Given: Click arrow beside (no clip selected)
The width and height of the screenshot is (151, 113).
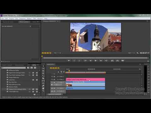Looking at the screenshot, I should [x=30, y=26].
